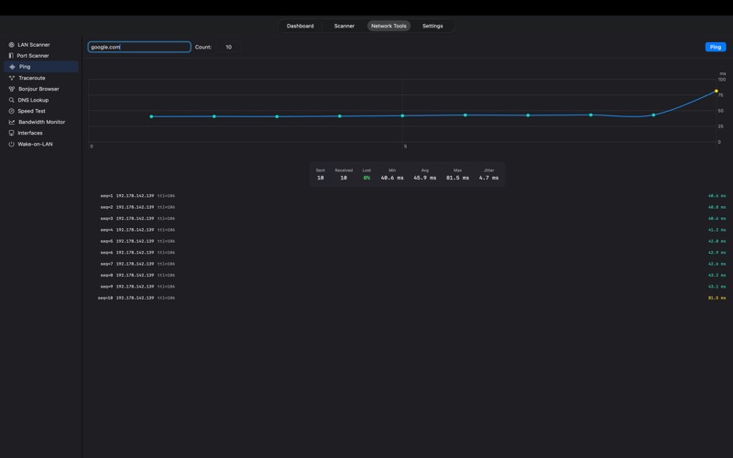The height and width of the screenshot is (458, 733).
Task: Select the Wake-on-LAN label
Action: tap(35, 145)
